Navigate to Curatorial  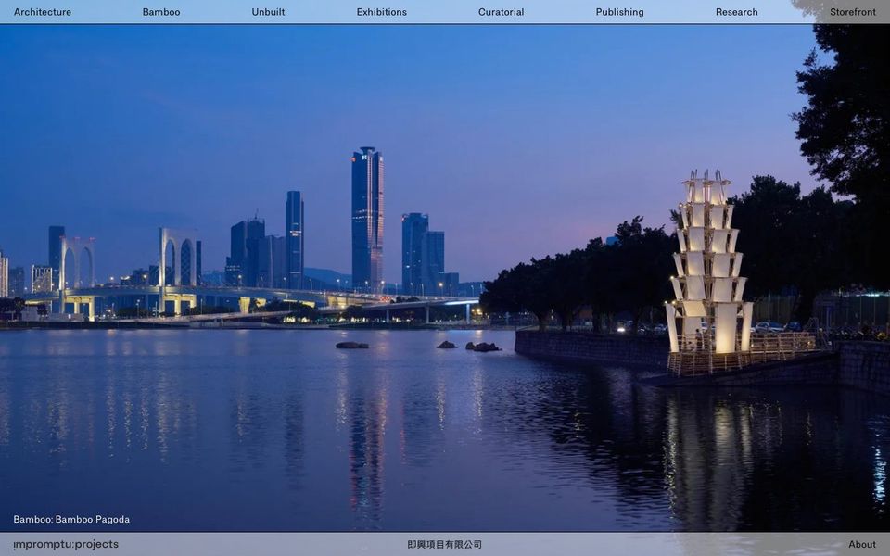(501, 12)
